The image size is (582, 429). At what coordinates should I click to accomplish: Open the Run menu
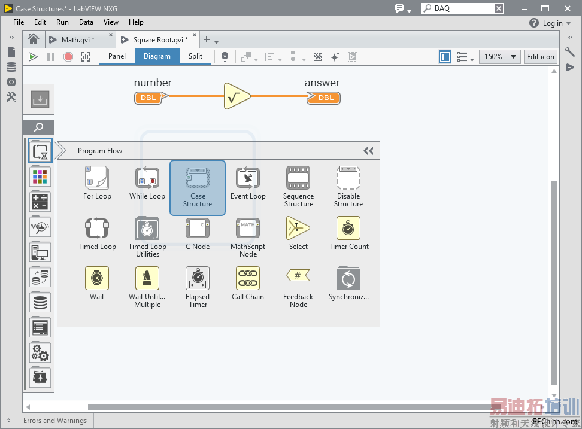point(62,22)
